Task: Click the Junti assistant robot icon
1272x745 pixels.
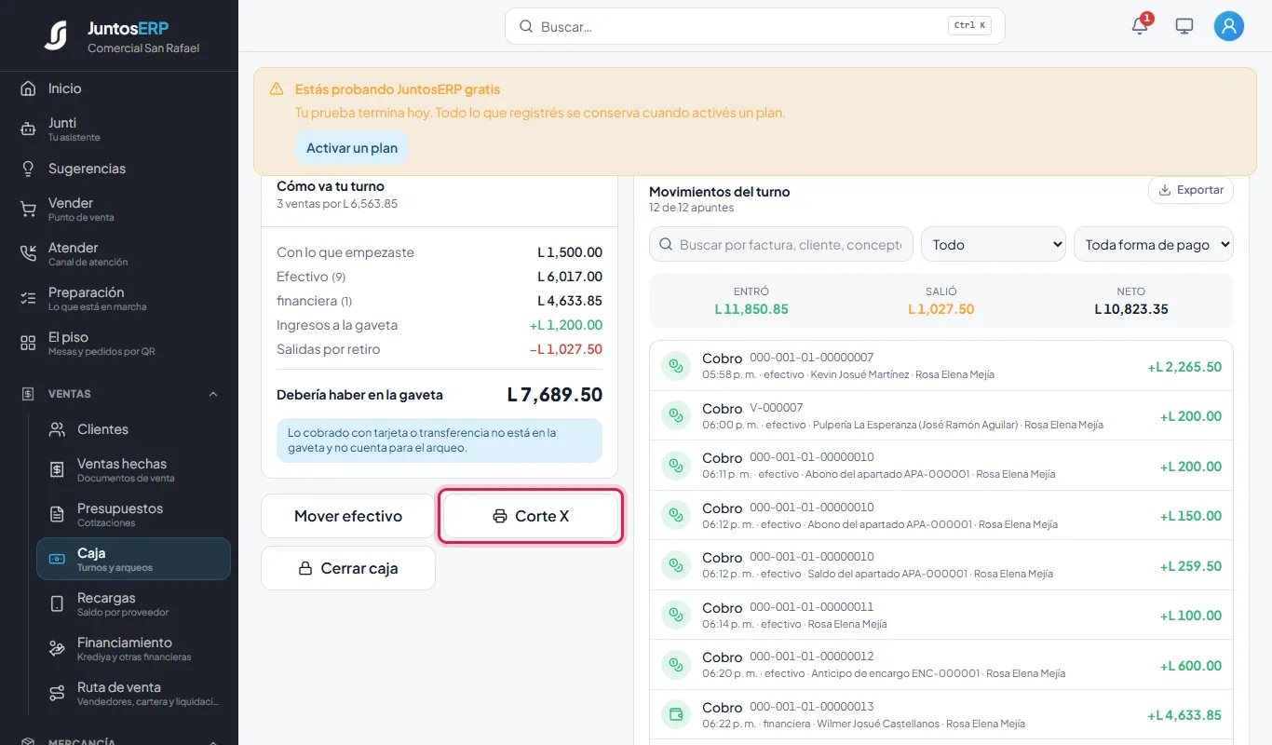Action: pos(28,129)
